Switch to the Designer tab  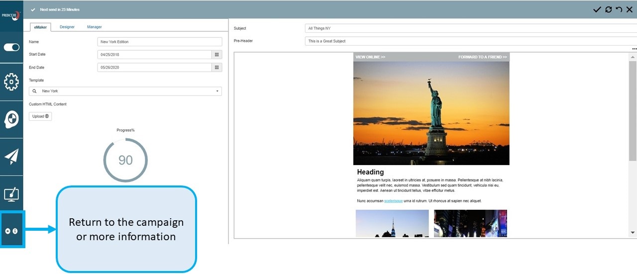coord(67,27)
